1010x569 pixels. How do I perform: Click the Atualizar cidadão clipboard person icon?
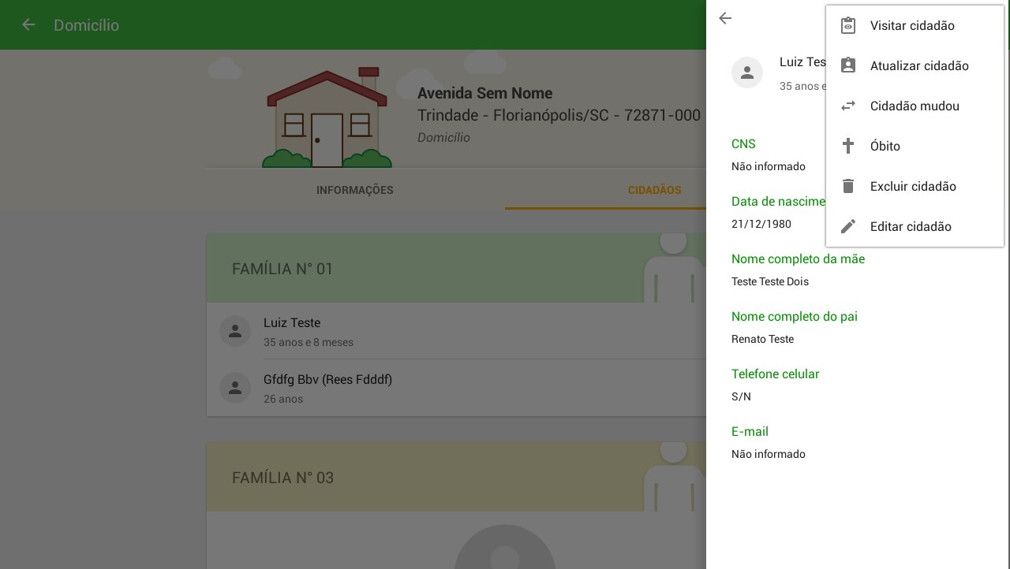tap(848, 65)
